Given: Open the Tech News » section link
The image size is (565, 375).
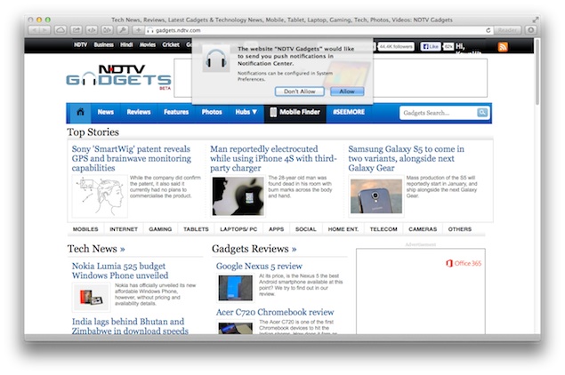Looking at the screenshot, I should 96,249.
